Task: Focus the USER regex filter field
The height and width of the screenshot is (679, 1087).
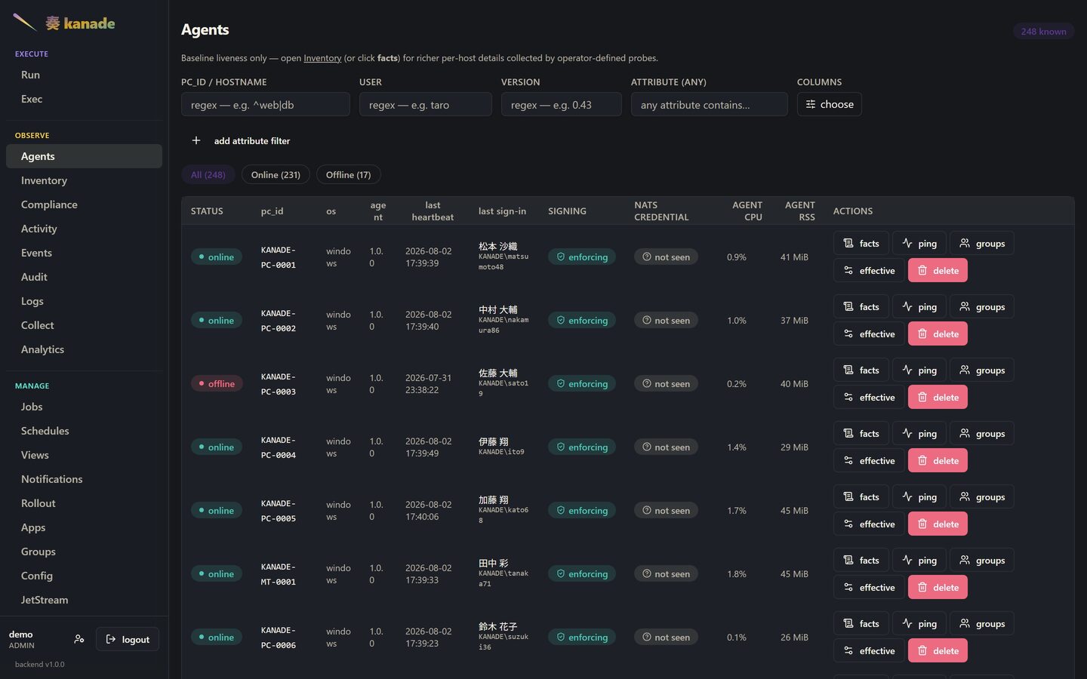Action: 426,104
